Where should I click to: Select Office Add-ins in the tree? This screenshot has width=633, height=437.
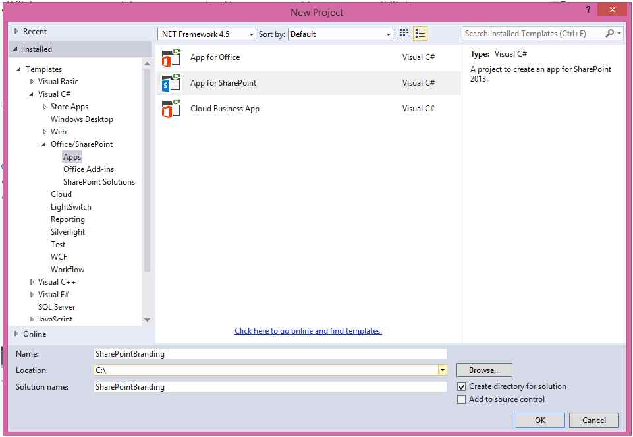(x=88, y=169)
